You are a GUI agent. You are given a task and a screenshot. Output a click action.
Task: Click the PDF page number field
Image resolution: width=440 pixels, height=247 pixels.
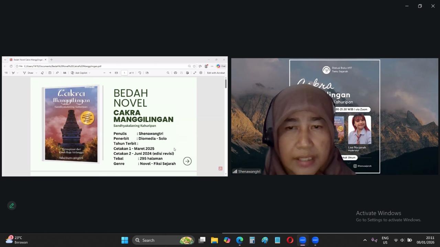pos(124,73)
